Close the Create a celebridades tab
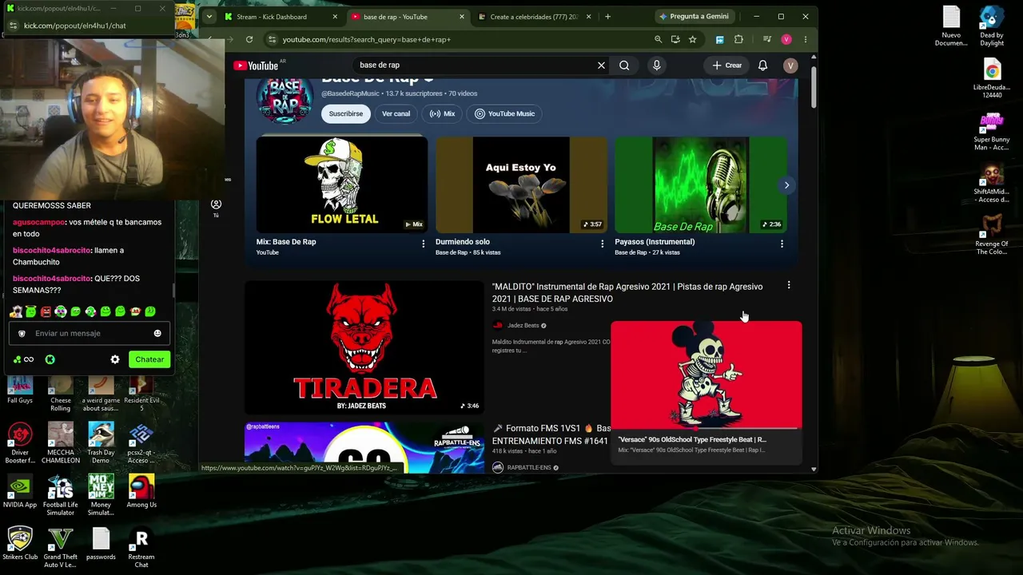The image size is (1023, 575). point(589,16)
